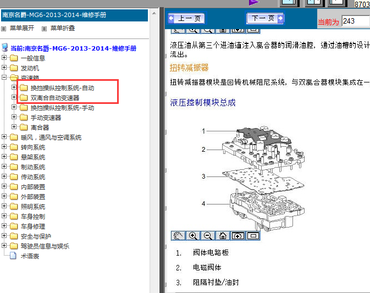370x293 pixels.
Task: Click the folder icon of 照明系统
Action: 14,207
